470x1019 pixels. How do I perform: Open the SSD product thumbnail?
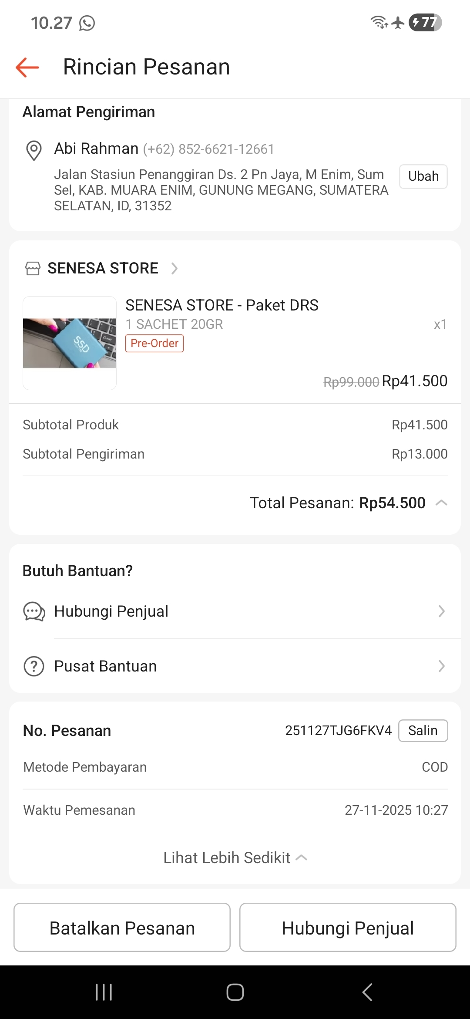[70, 343]
